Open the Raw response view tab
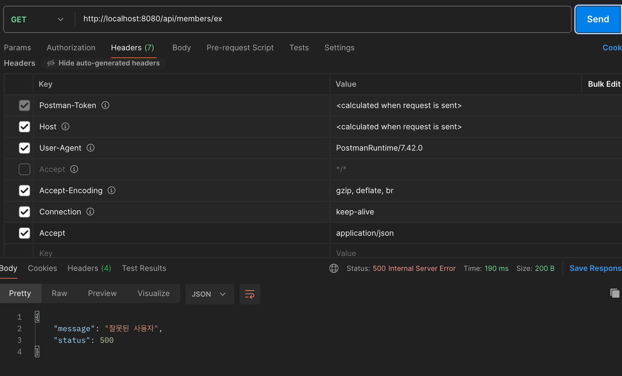 tap(59, 293)
